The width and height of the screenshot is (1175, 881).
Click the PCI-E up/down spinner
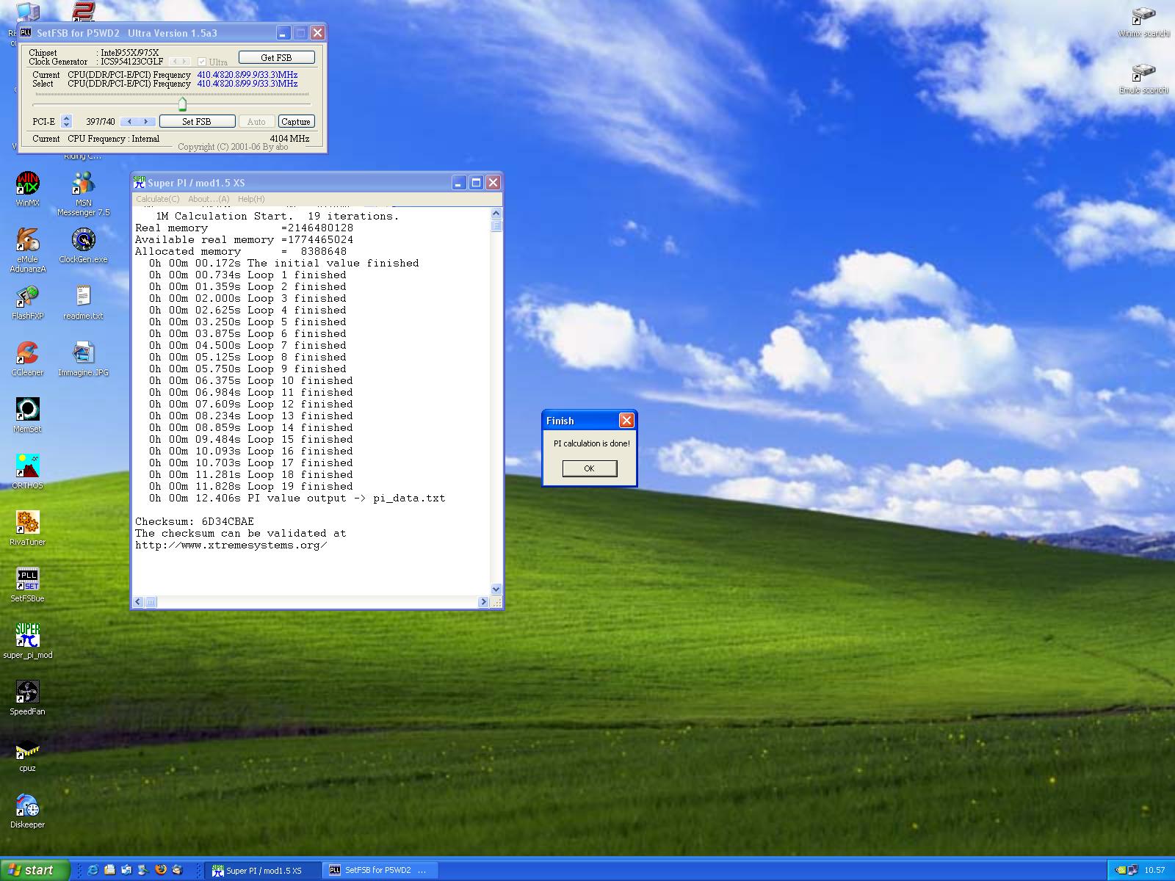(66, 121)
